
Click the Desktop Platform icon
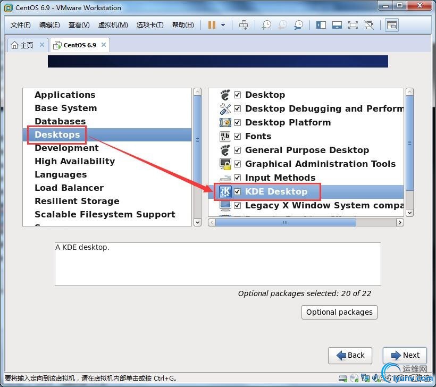tap(225, 123)
